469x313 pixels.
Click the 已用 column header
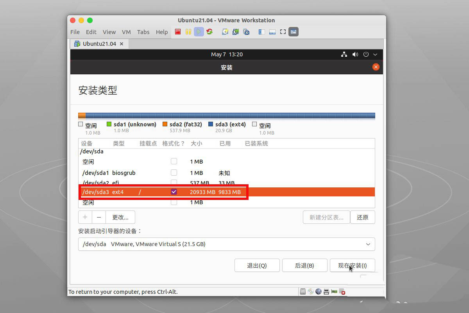tap(225, 144)
